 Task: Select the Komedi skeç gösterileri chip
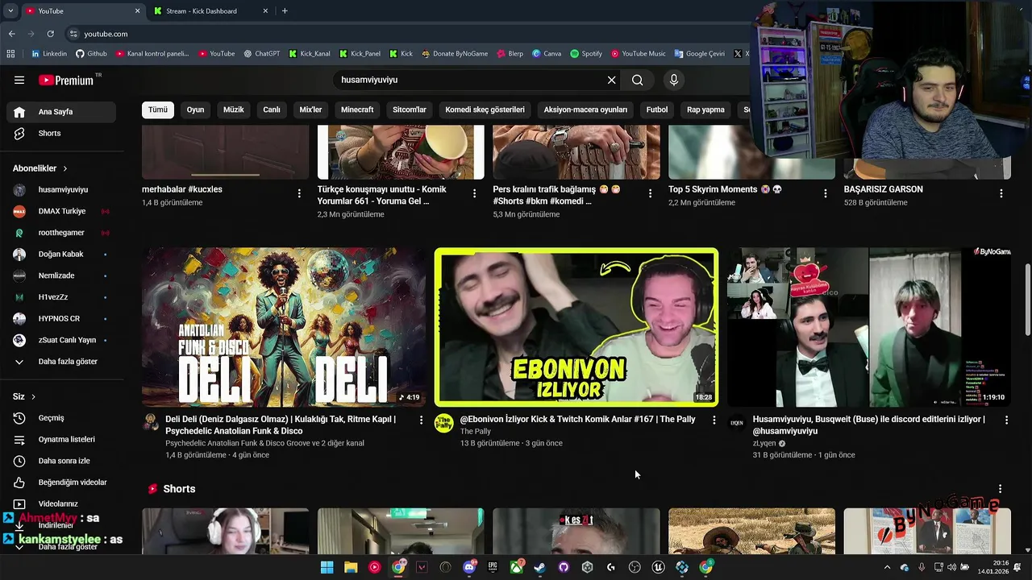coord(485,110)
